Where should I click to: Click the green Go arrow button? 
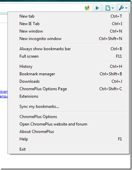click(x=97, y=8)
